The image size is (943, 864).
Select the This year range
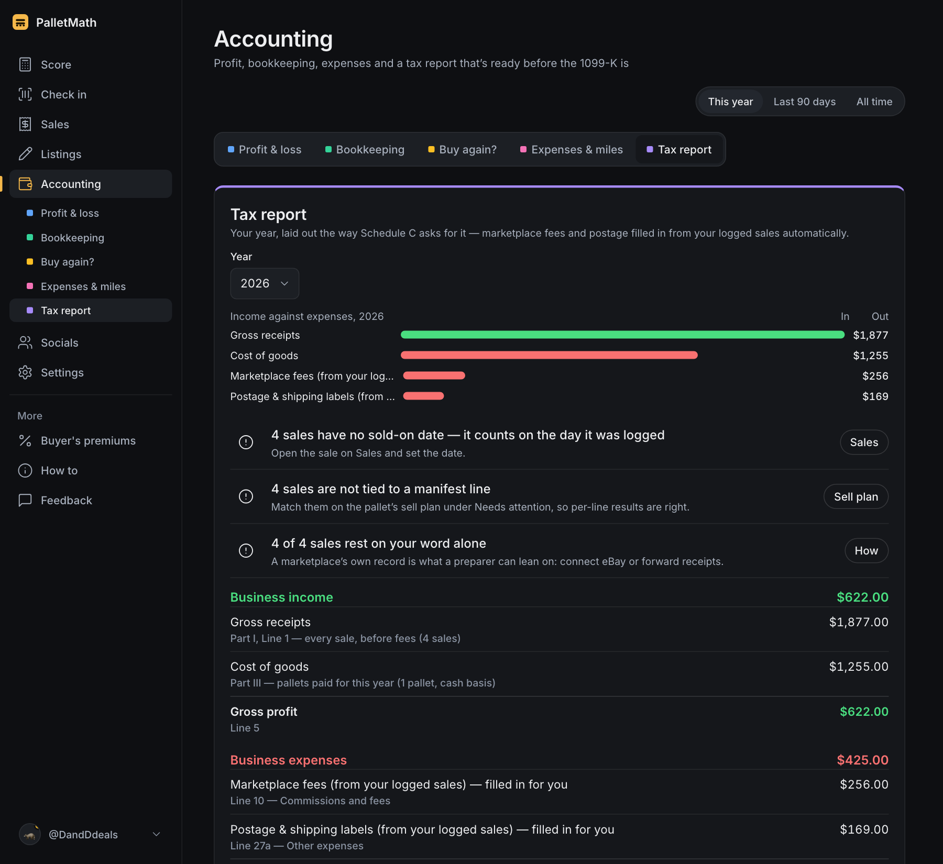coord(730,102)
